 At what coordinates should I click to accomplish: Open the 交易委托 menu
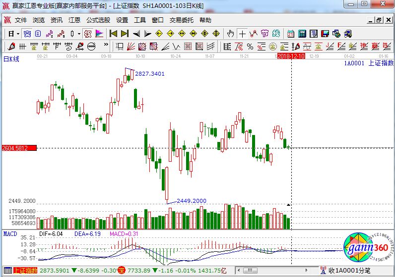click(x=182, y=20)
